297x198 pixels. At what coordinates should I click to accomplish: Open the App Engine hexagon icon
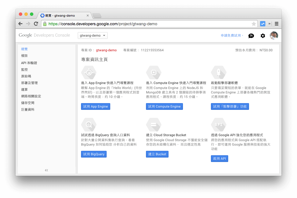click(x=89, y=72)
